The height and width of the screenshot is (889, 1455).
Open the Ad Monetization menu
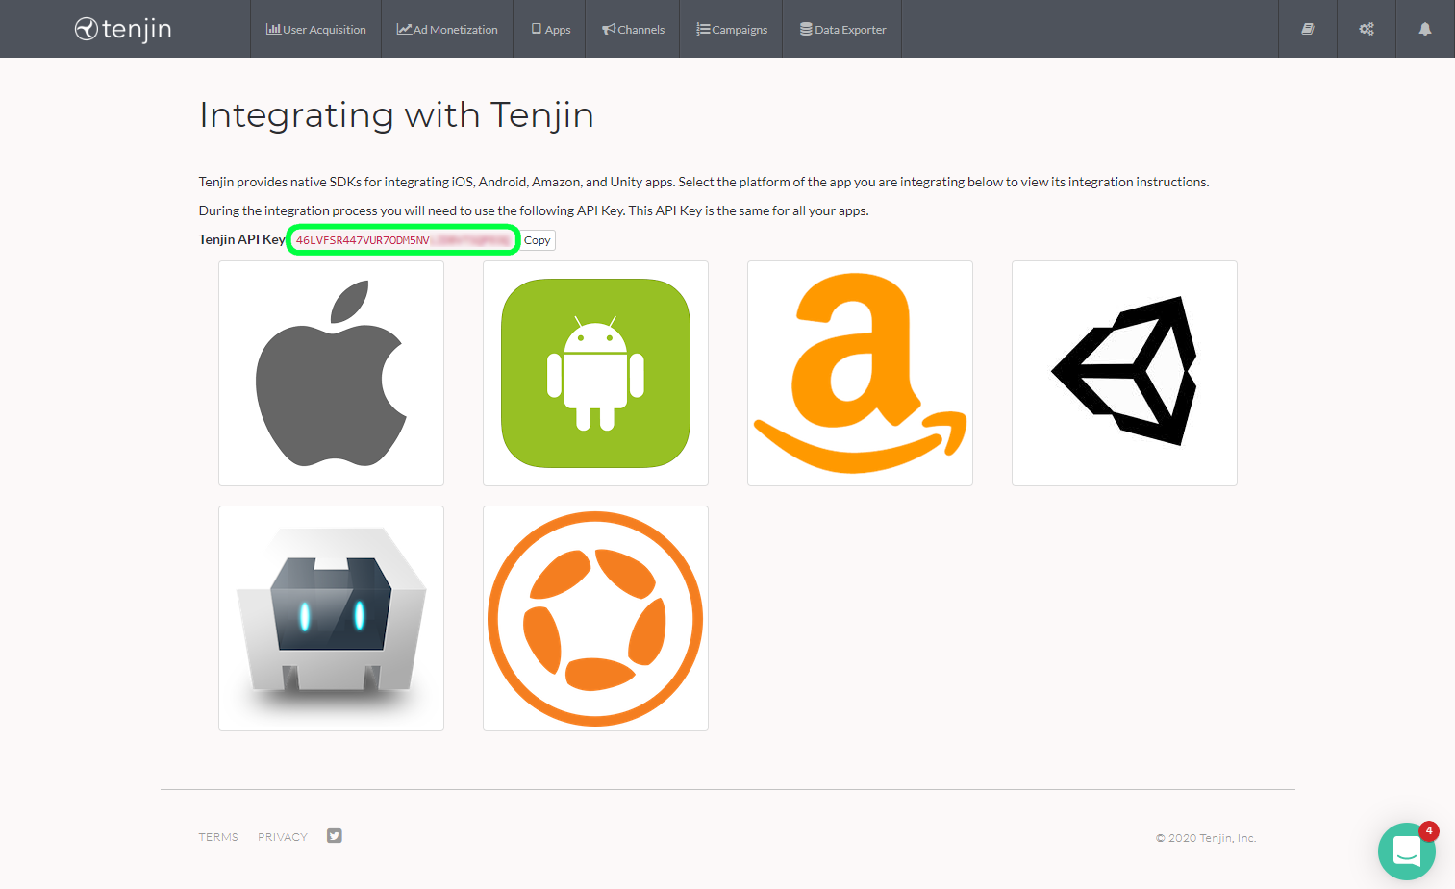[x=447, y=29]
